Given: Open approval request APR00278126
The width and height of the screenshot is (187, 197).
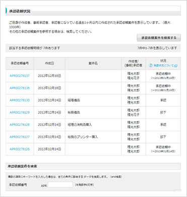Looking at the screenshot, I should [x=20, y=149].
